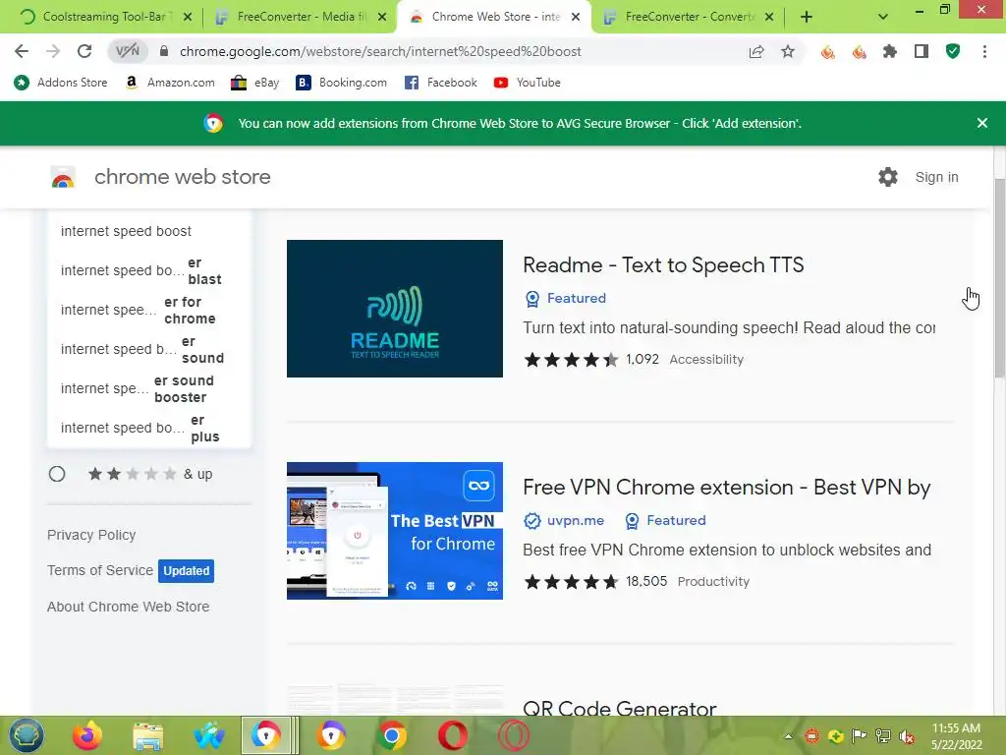Select suggestion ending 'er sound booster'
Viewport: 1006px width, 755px height.
[x=149, y=389]
